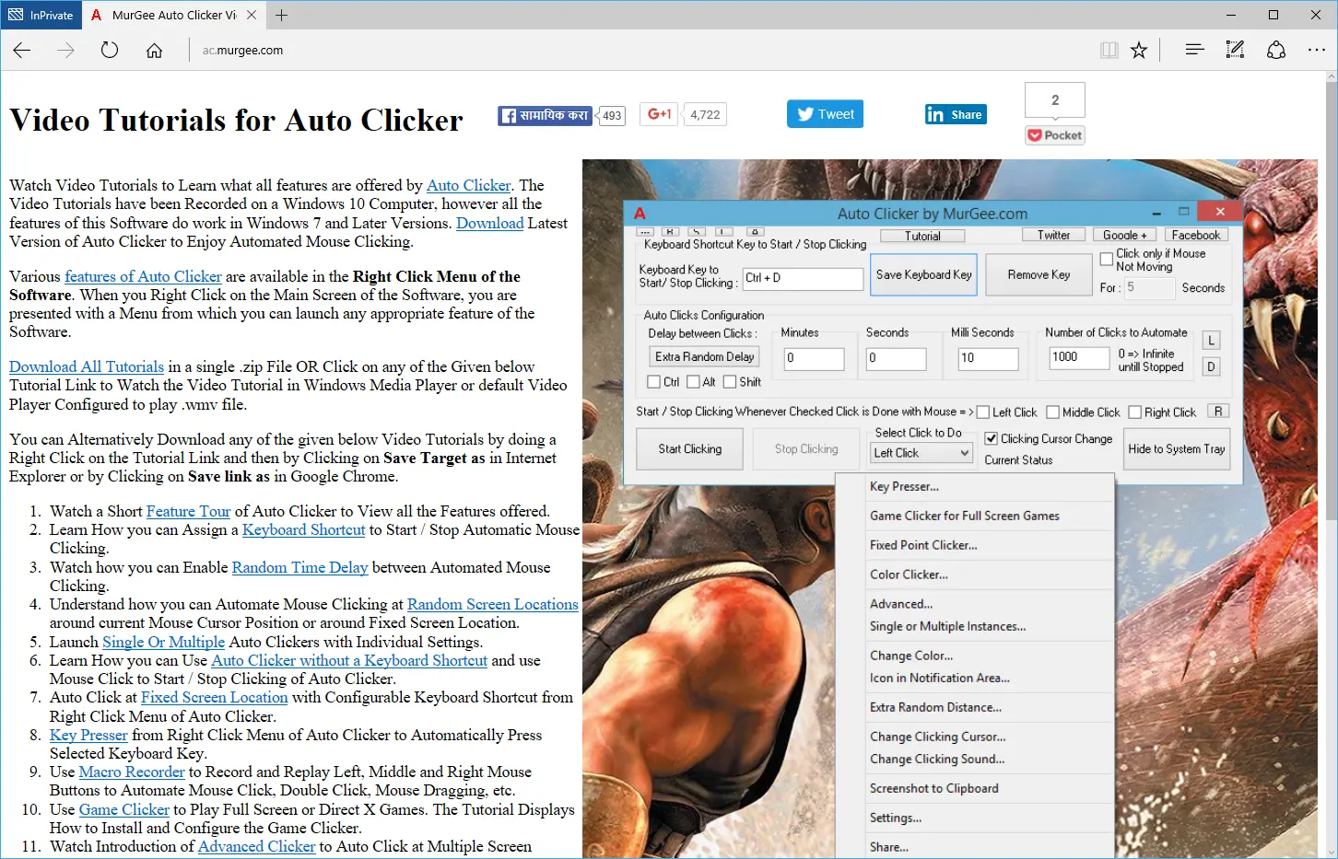Viewport: 1338px width, 859px height.
Task: Click the browser Back arrow
Action: (22, 51)
